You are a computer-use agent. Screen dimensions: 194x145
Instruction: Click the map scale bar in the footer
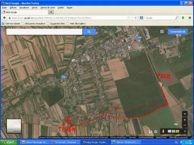pos(178,137)
